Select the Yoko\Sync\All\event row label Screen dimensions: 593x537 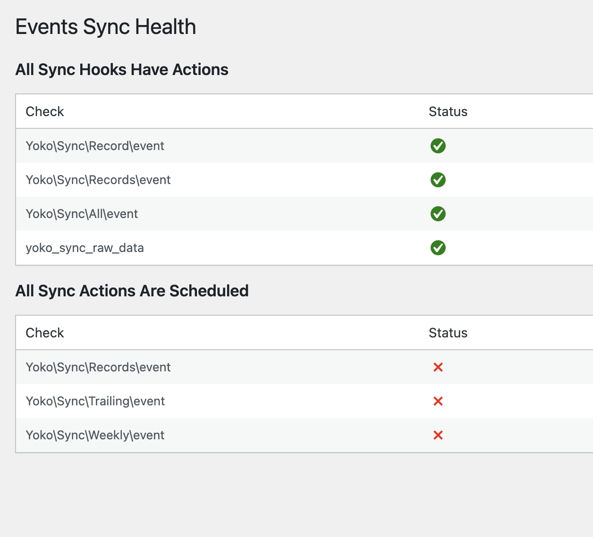tap(82, 214)
